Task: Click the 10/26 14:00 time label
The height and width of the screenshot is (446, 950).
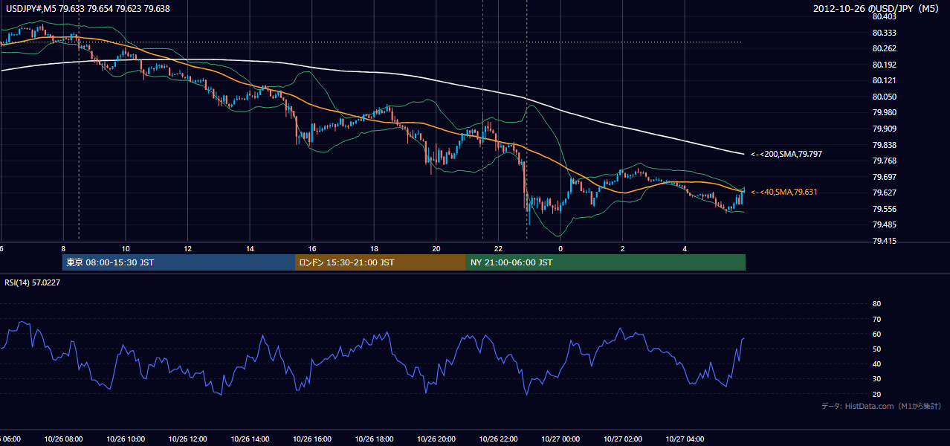Action: [x=250, y=439]
